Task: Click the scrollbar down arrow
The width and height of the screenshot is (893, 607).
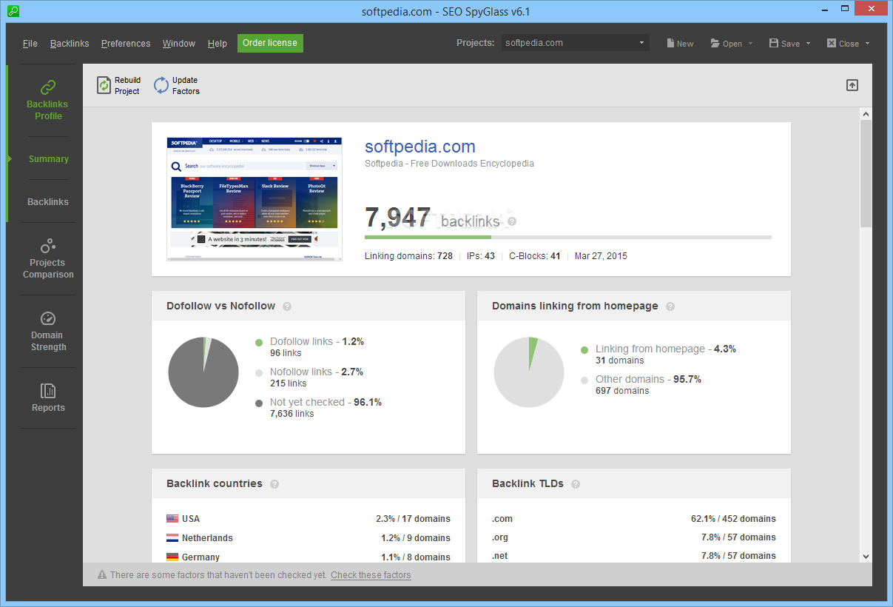Action: 866,556
